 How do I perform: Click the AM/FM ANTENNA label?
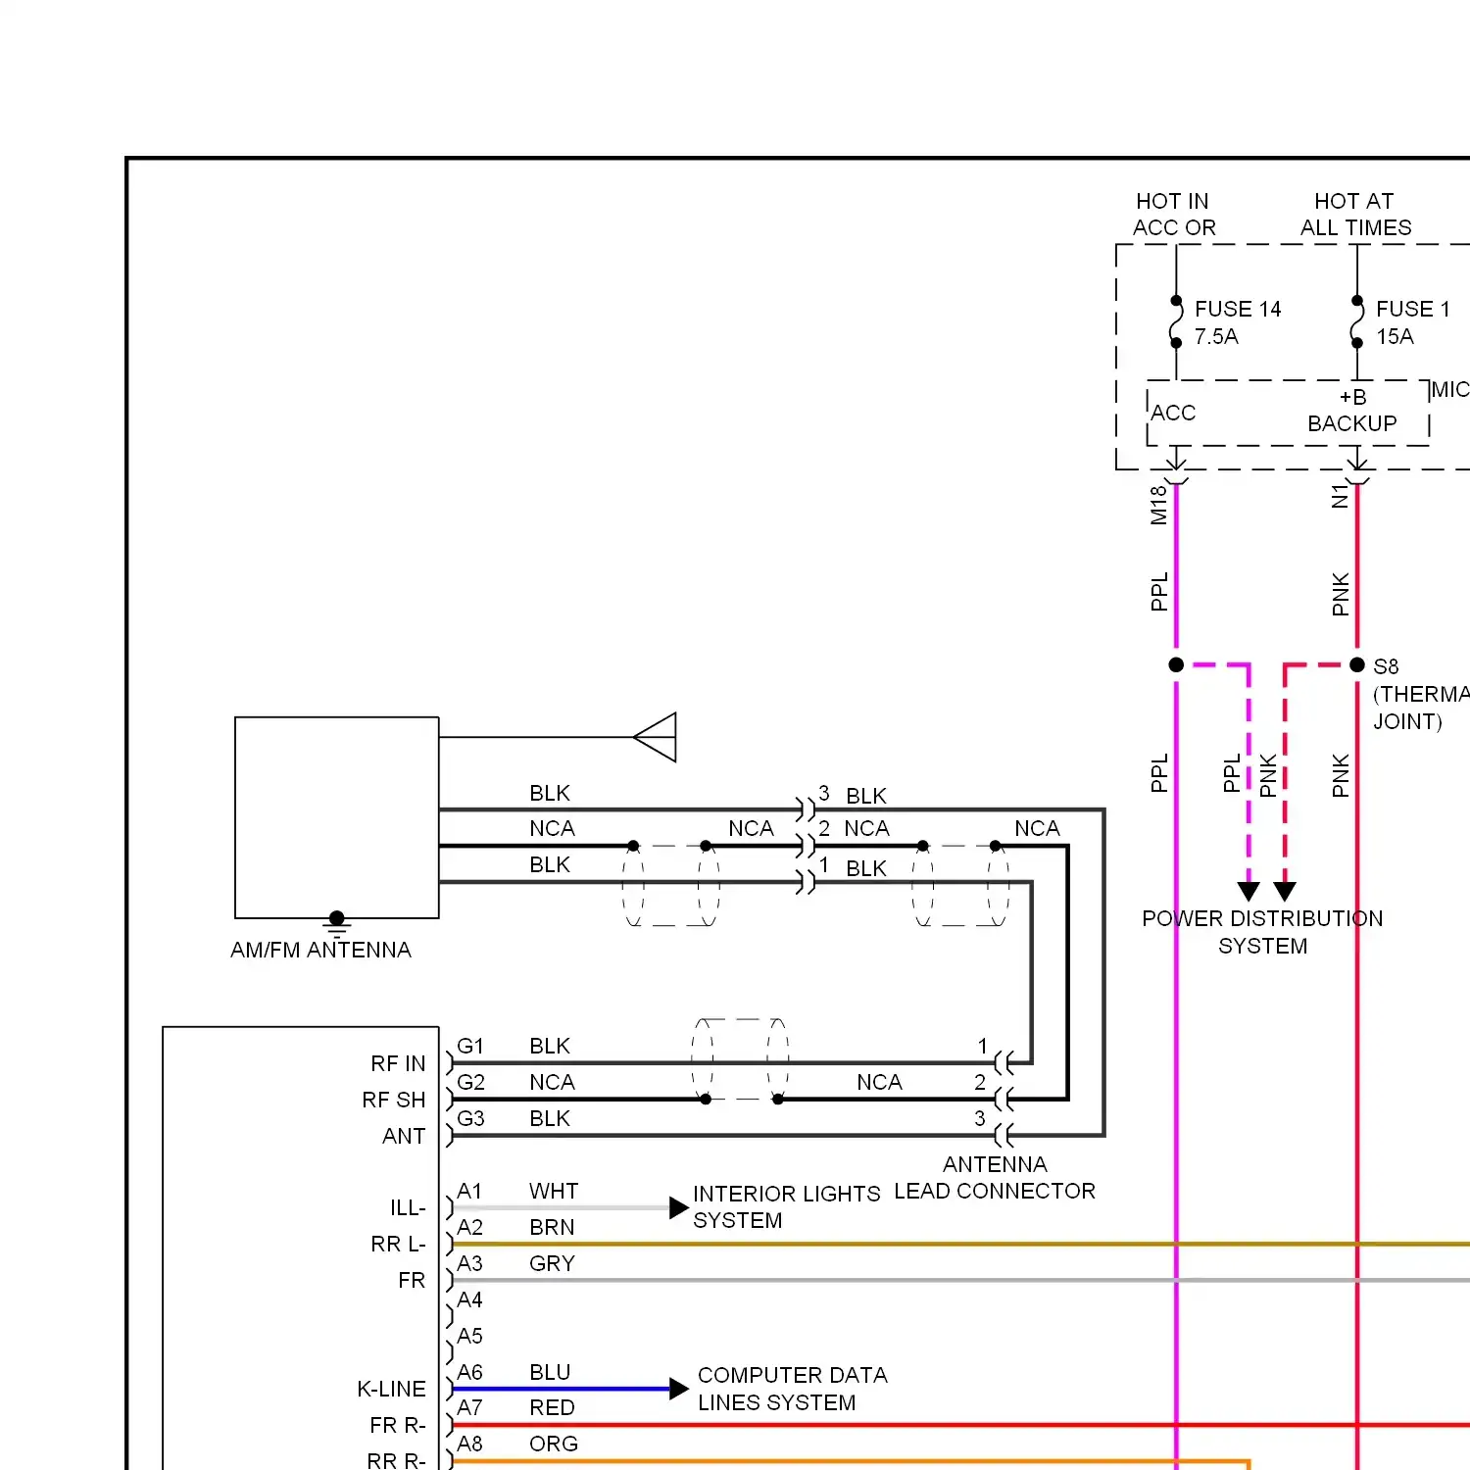tap(320, 950)
